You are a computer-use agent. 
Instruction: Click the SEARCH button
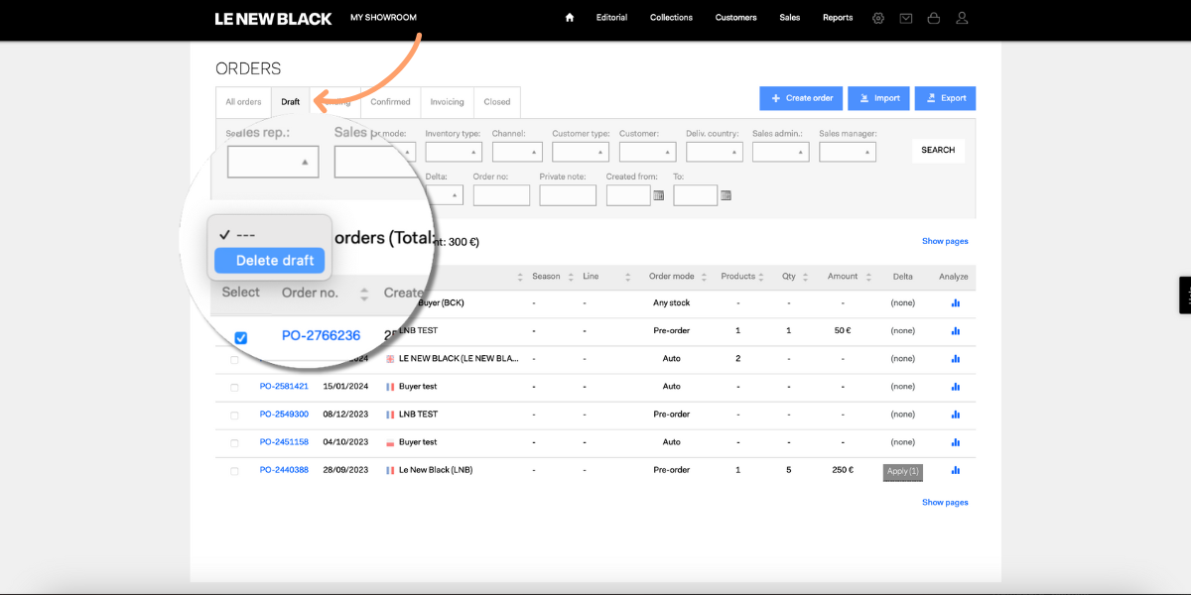point(938,151)
